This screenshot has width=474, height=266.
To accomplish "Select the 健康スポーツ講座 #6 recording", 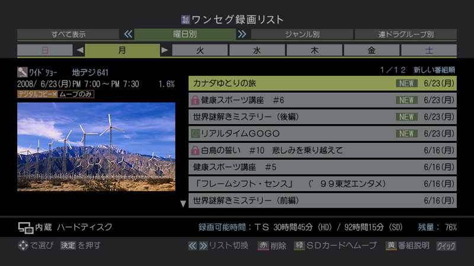I will tap(322, 100).
